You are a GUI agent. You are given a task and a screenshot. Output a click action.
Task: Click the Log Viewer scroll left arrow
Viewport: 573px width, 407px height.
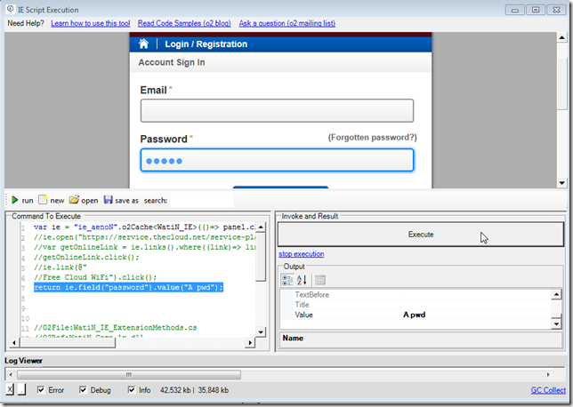click(x=11, y=374)
